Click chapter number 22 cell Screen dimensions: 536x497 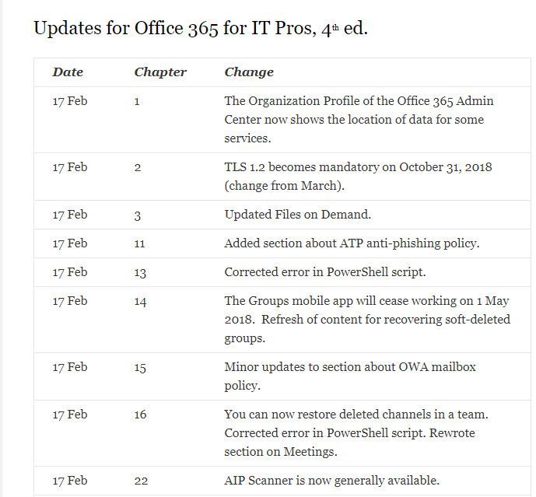point(141,481)
